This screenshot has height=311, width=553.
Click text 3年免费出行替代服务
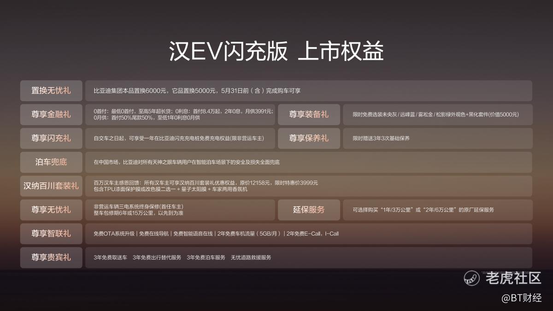coord(157,258)
